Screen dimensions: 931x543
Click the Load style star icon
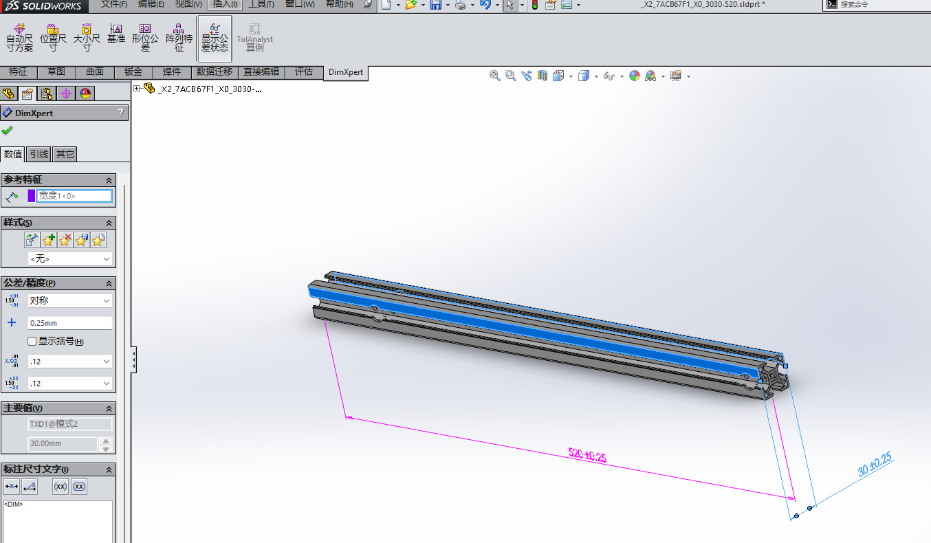tap(99, 240)
